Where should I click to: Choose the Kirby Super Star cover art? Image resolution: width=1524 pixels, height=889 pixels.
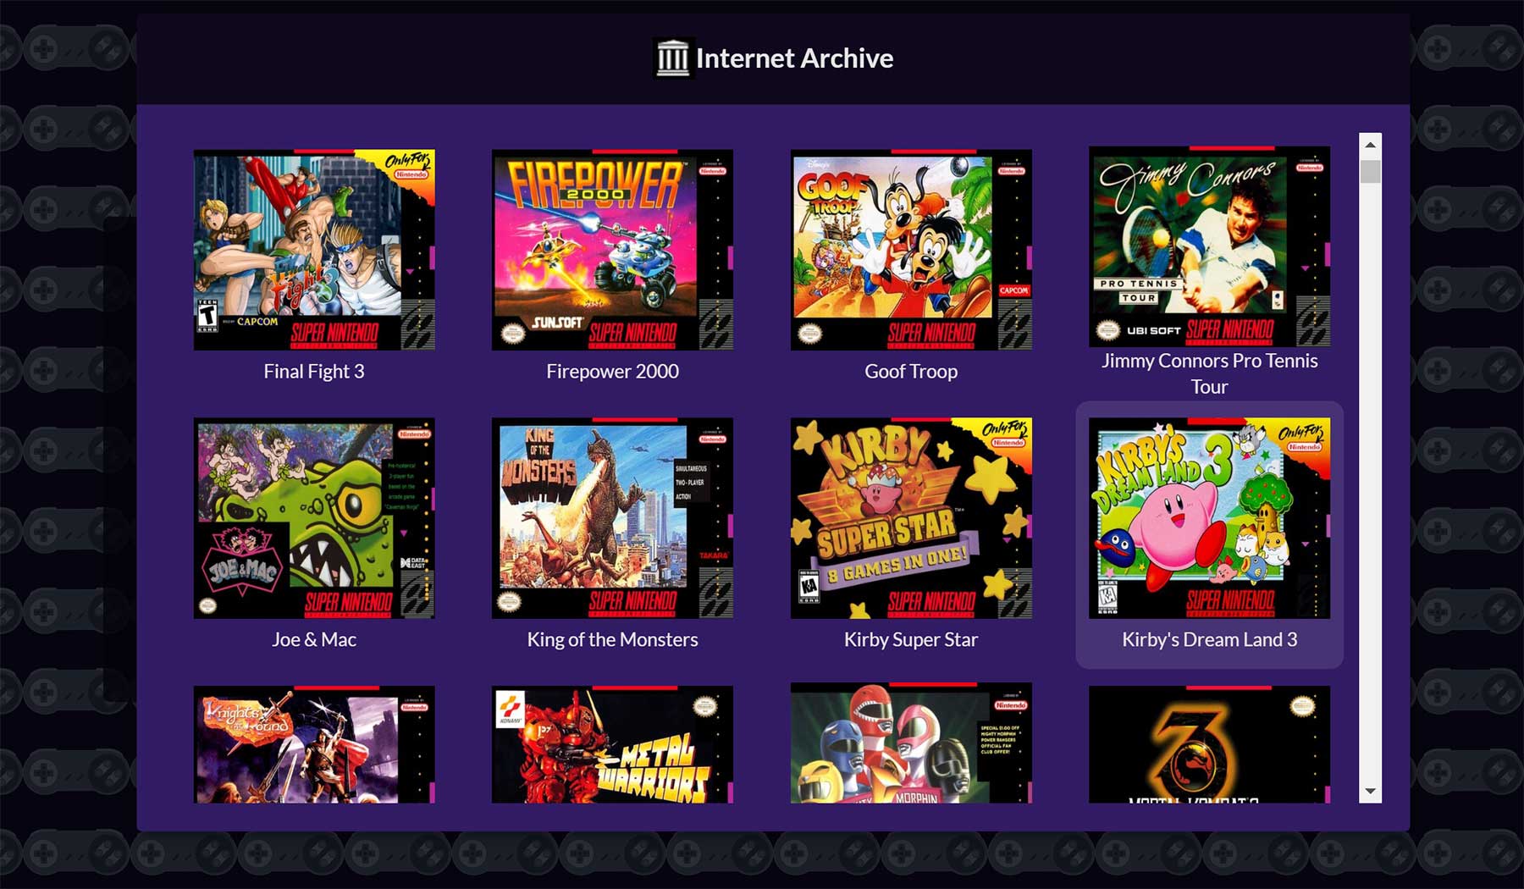(x=911, y=518)
